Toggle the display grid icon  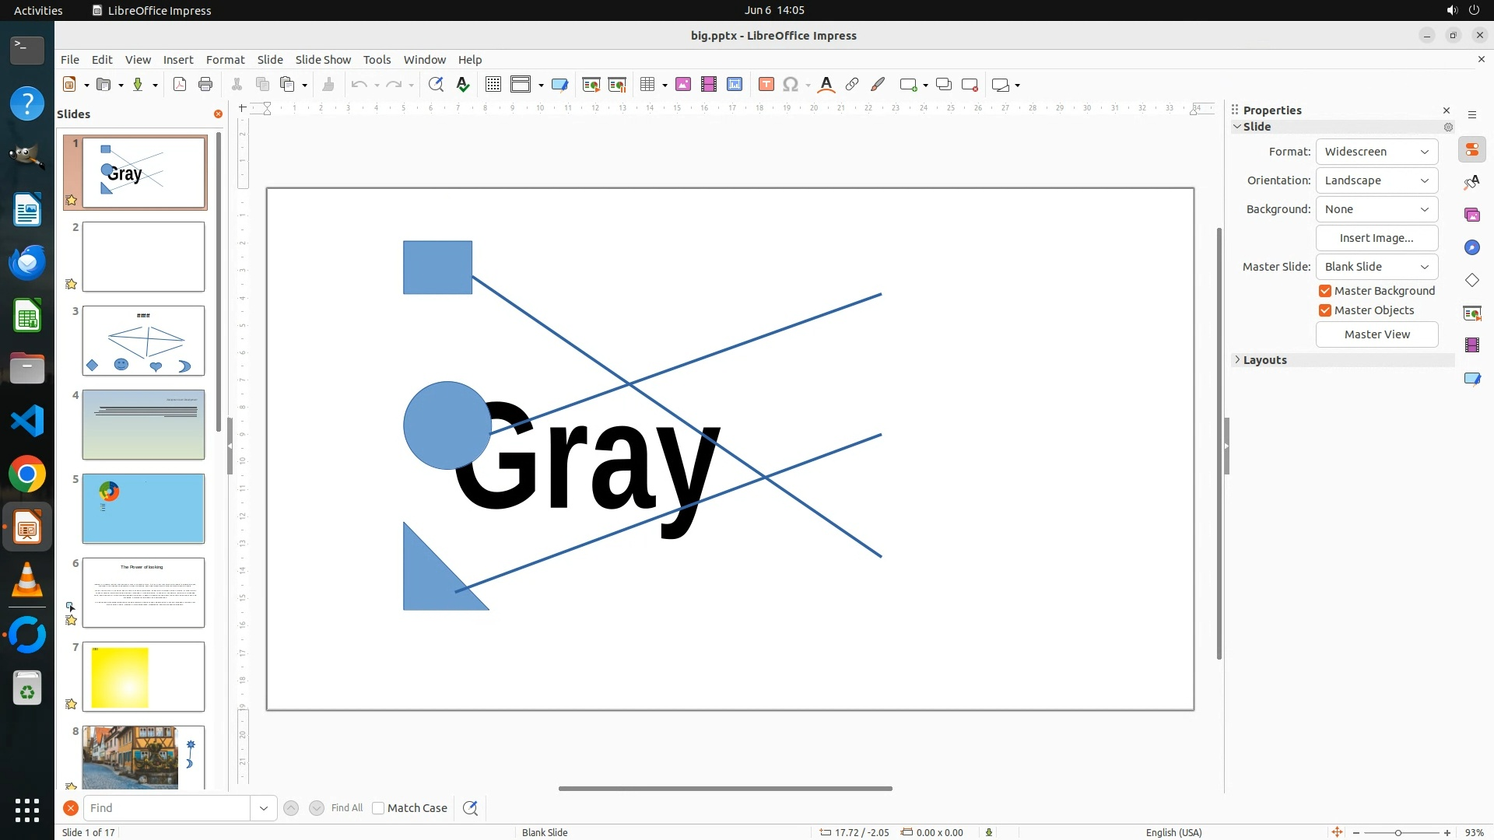pyautogui.click(x=493, y=85)
